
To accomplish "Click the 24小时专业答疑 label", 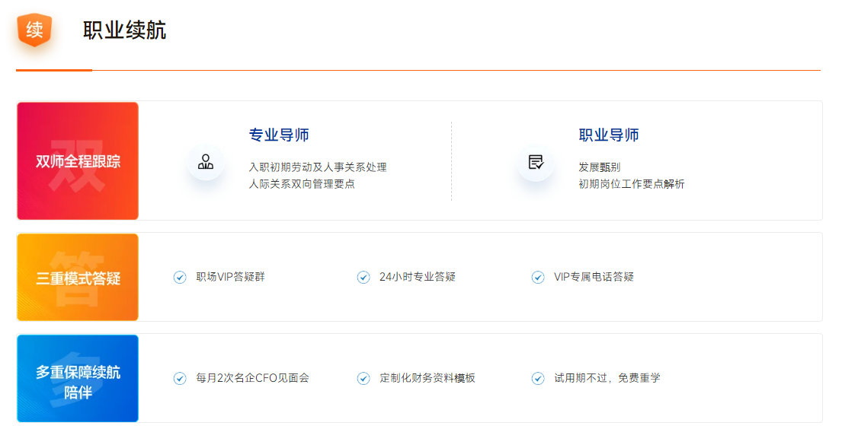I will (418, 277).
